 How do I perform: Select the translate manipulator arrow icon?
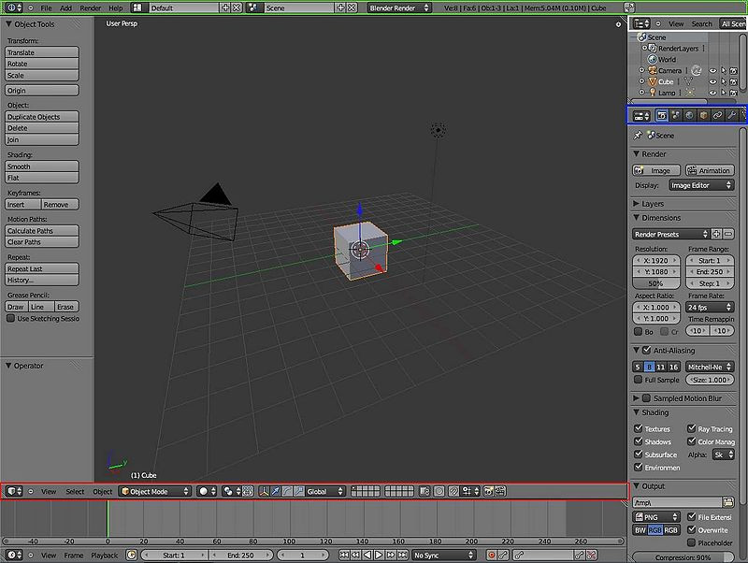coord(275,491)
